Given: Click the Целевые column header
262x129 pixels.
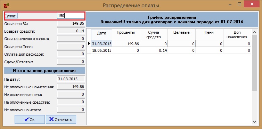Looking at the screenshot, I should pos(181,34).
